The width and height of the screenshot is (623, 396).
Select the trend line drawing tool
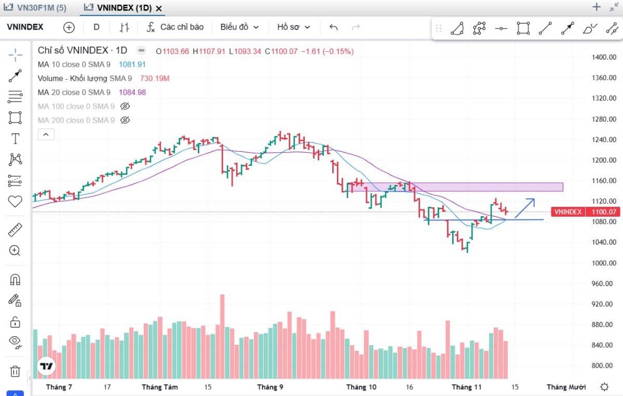pos(15,76)
